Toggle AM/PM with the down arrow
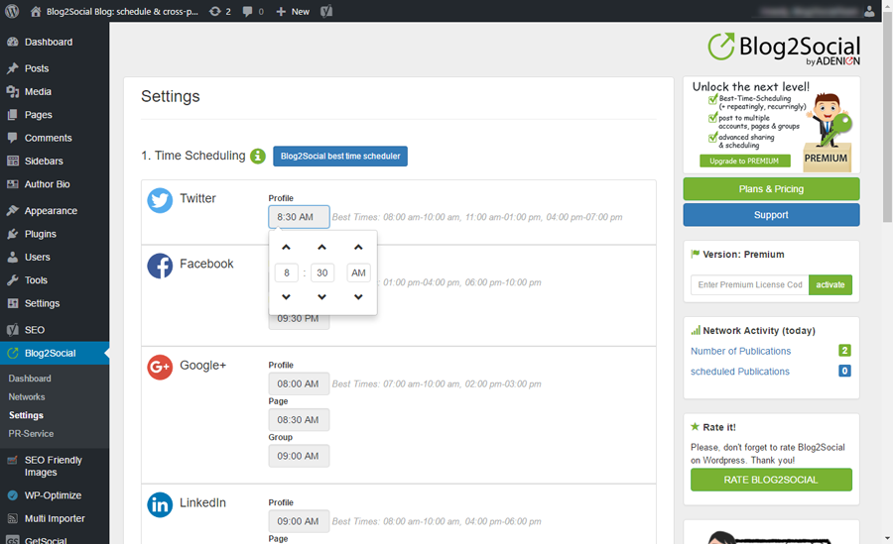This screenshot has width=893, height=544. [x=358, y=296]
